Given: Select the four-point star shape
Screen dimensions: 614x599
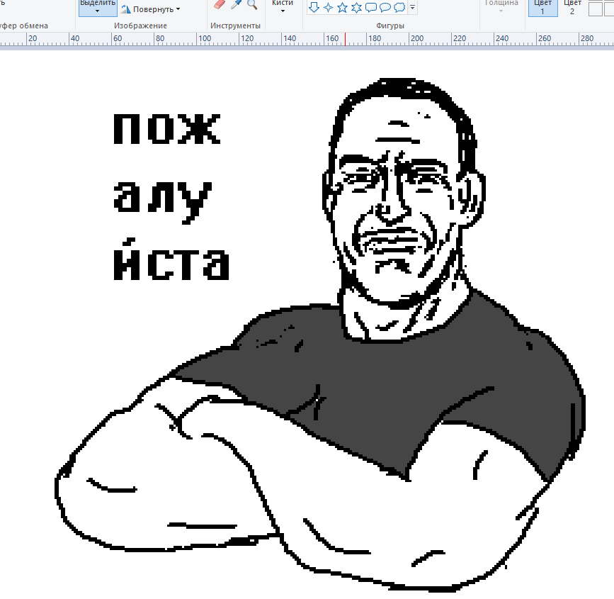Looking at the screenshot, I should coord(328,7).
